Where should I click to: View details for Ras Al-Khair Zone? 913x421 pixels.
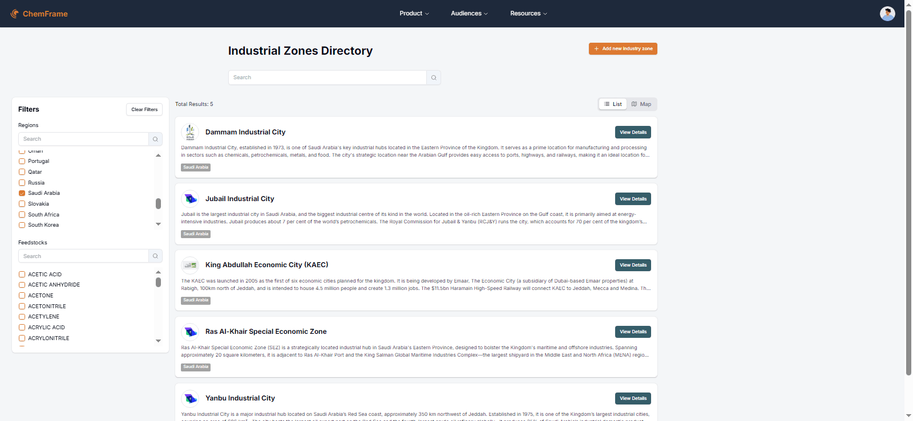[633, 332]
